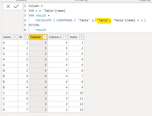Click Index cell with value 12
This screenshot has height=116, width=152.
(x=76, y=104)
